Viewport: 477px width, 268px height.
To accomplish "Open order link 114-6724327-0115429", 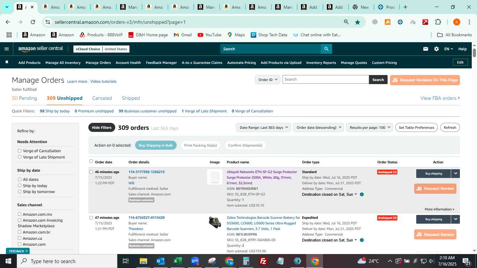I will pos(146,217).
